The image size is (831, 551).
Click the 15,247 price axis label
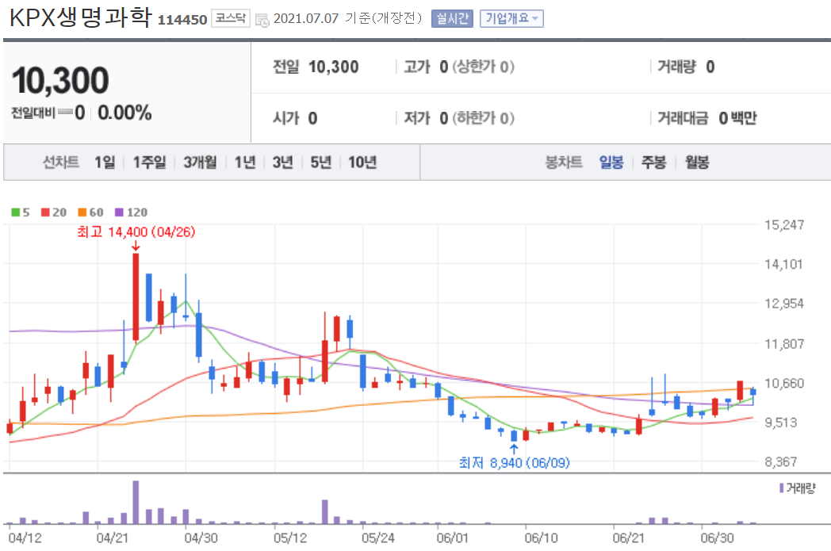[784, 225]
